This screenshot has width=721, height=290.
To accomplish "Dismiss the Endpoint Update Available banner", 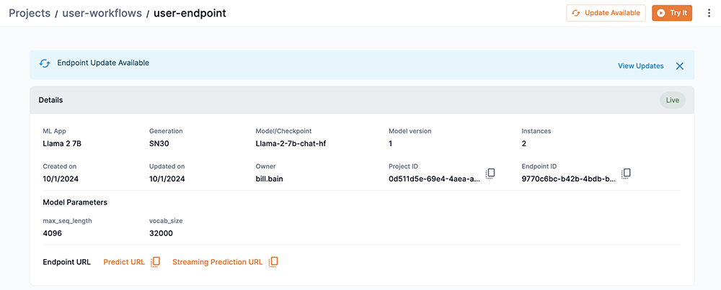I will 679,65.
